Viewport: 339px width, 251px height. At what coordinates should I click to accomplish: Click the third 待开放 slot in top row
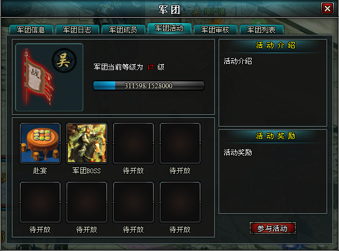133,143
